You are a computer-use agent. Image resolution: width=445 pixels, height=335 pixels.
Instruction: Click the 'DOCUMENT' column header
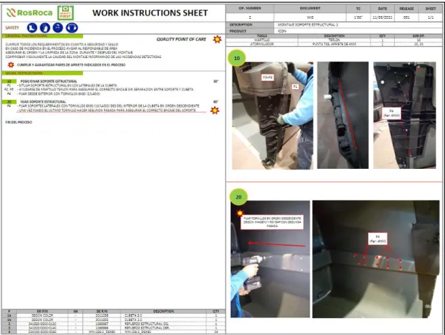310,8
